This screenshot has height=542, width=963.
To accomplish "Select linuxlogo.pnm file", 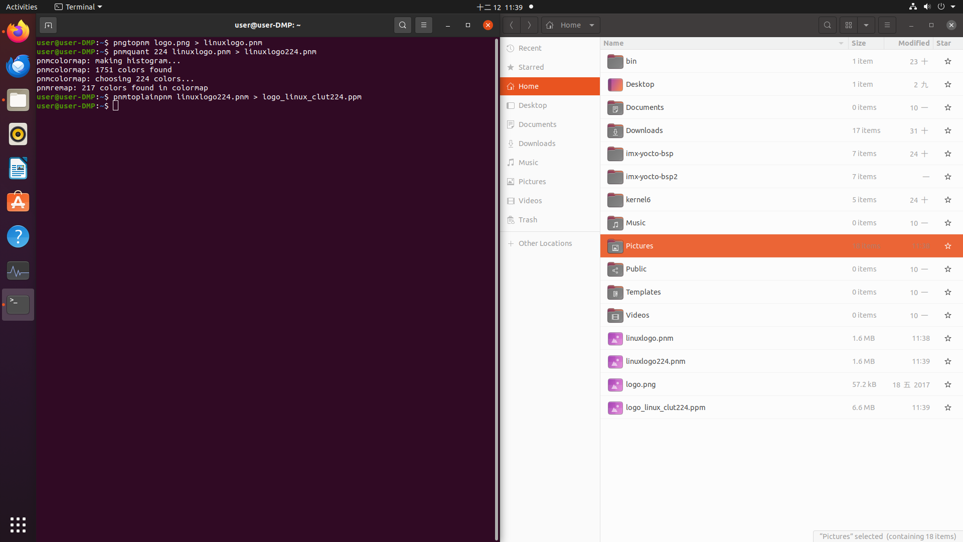I will point(781,338).
